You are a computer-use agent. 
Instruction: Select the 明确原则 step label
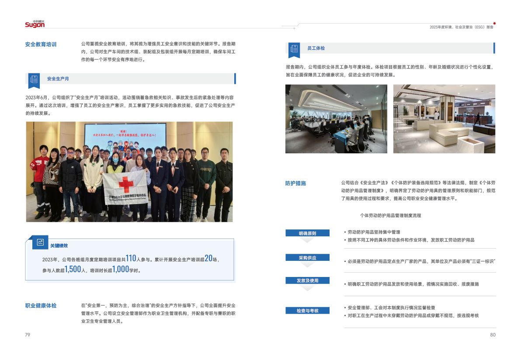(307, 233)
